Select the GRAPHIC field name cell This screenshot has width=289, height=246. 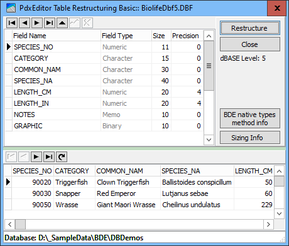(x=57, y=126)
